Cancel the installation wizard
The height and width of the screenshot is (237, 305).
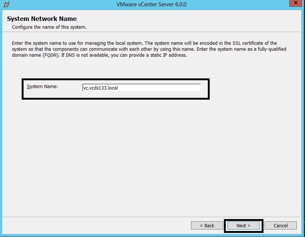(280, 225)
